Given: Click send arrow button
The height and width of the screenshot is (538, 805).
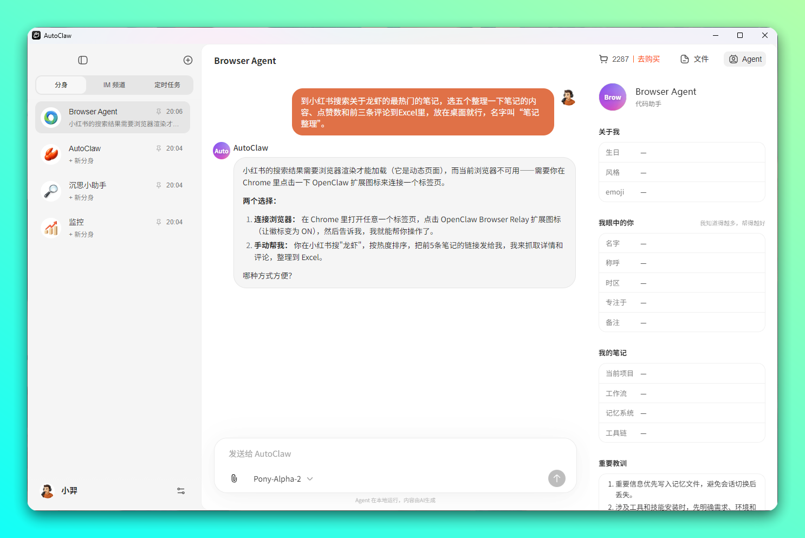Looking at the screenshot, I should click(x=557, y=478).
